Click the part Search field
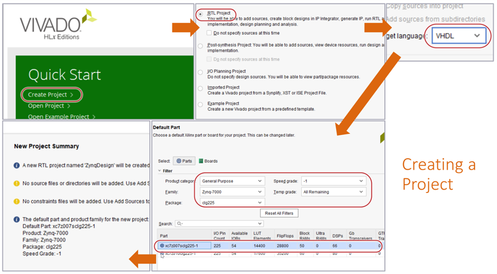Viewport: 497px width, 274px height. point(219,223)
